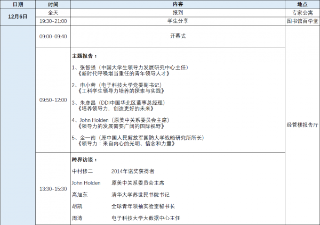Select the 地点 column header
The height and width of the screenshot is (225, 320).
pos(302,4)
